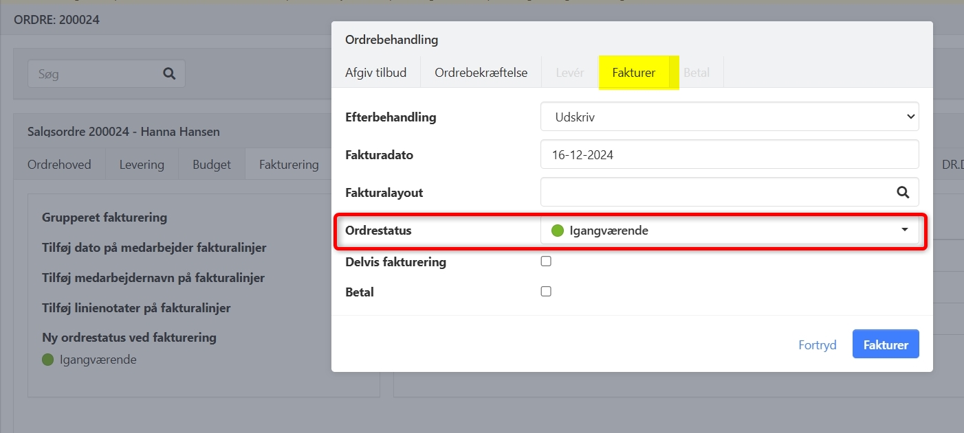
Task: Go to the Ordrehoved tab
Action: (x=59, y=165)
